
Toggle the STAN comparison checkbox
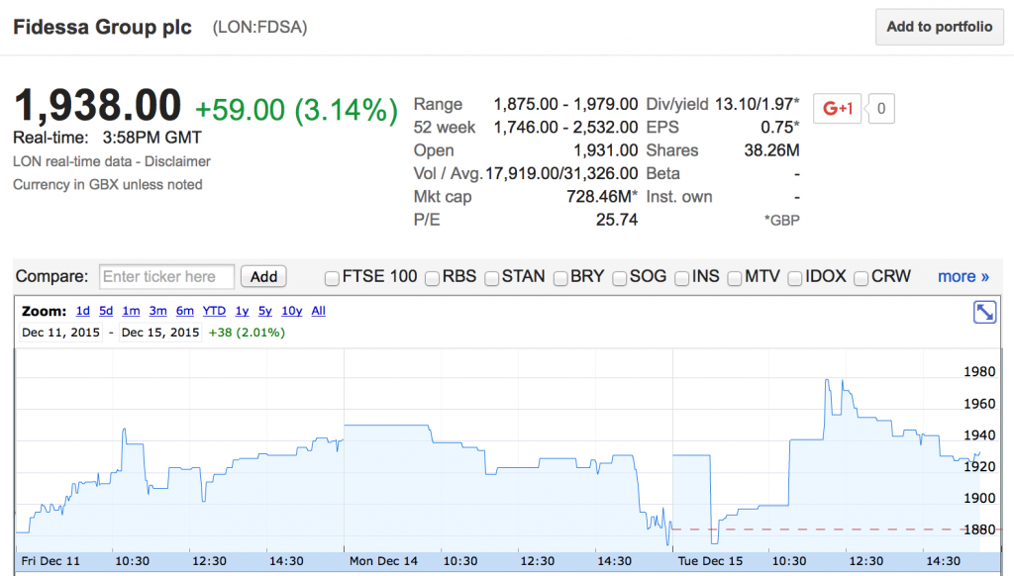click(491, 278)
